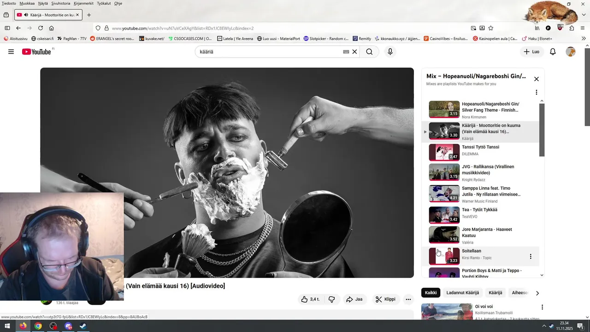Clear the search text with the X
The image size is (590, 332).
coord(354,52)
